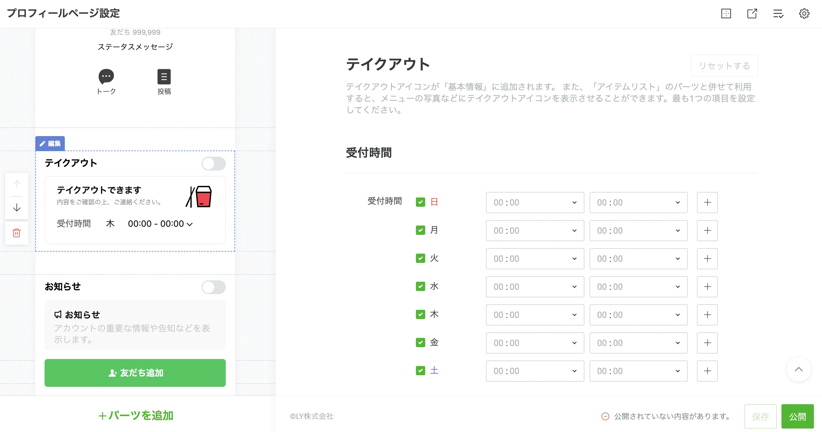Open the Wednesday start time dropdown
The image size is (822, 432).
pyautogui.click(x=535, y=287)
